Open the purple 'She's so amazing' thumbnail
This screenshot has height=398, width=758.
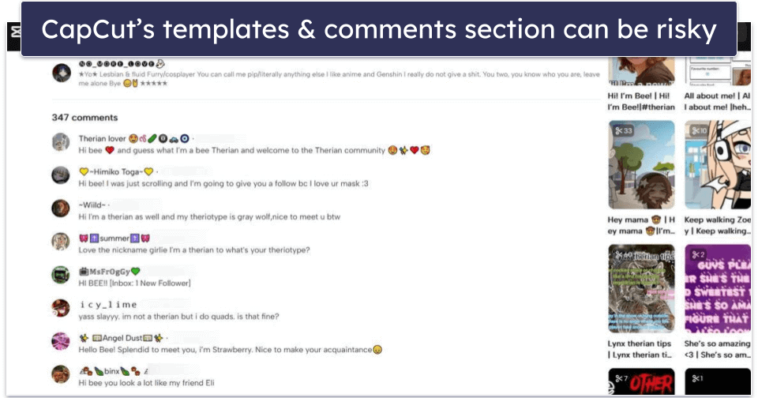[x=717, y=287]
